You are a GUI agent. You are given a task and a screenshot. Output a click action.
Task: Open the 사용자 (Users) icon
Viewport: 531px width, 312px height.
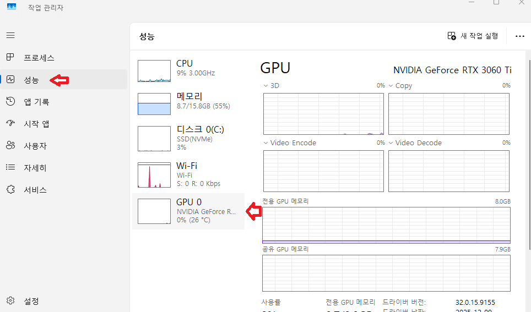(x=10, y=146)
